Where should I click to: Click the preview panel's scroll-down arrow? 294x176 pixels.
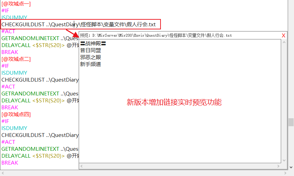click(284, 160)
